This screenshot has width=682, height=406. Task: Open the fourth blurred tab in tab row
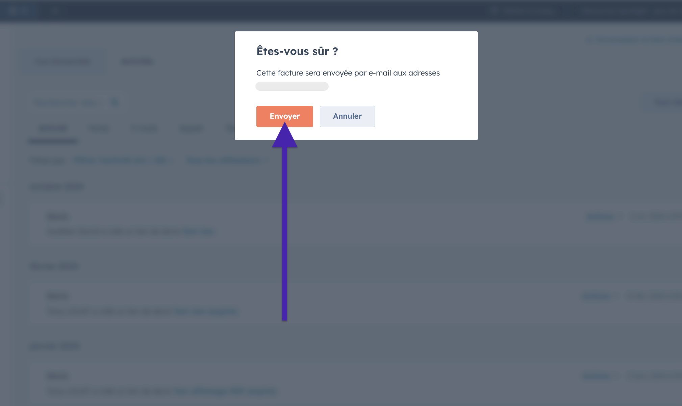click(x=192, y=128)
